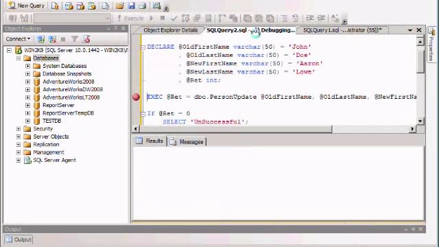Switch to the SQLQuery2.sql tab
This screenshot has width=439, height=247.
(x=250, y=30)
